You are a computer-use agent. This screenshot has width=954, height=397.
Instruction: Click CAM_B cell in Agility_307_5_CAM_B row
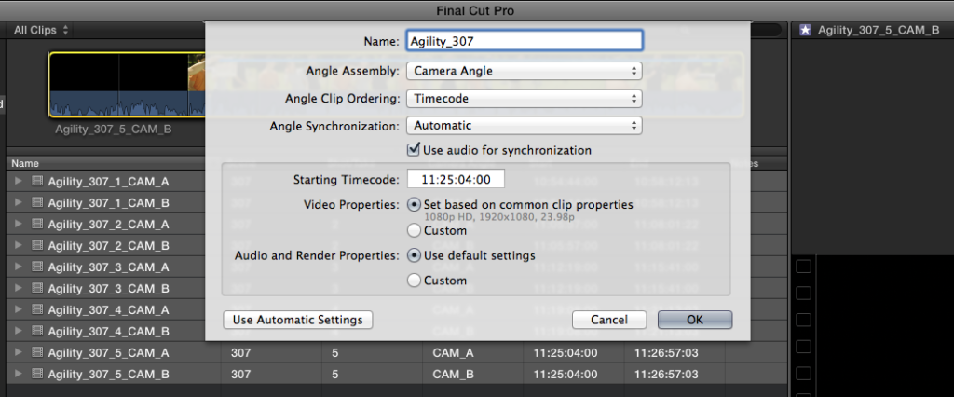click(x=453, y=374)
